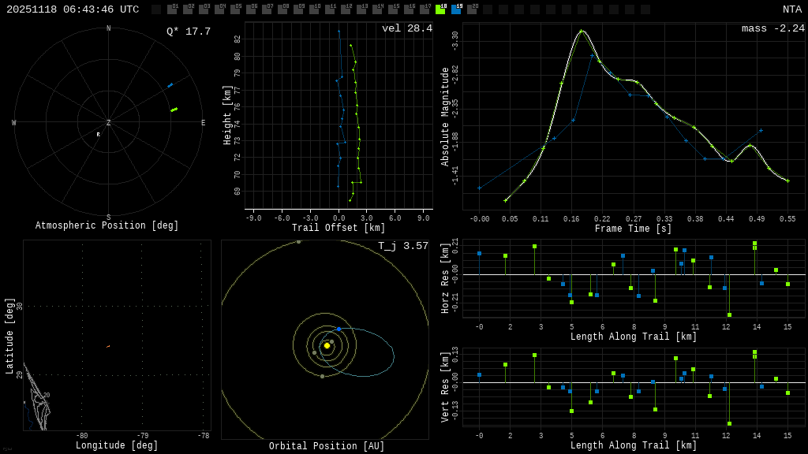Image resolution: width=808 pixels, height=454 pixels.
Task: Click the blue Earth marker on orbit
Action: pos(339,329)
